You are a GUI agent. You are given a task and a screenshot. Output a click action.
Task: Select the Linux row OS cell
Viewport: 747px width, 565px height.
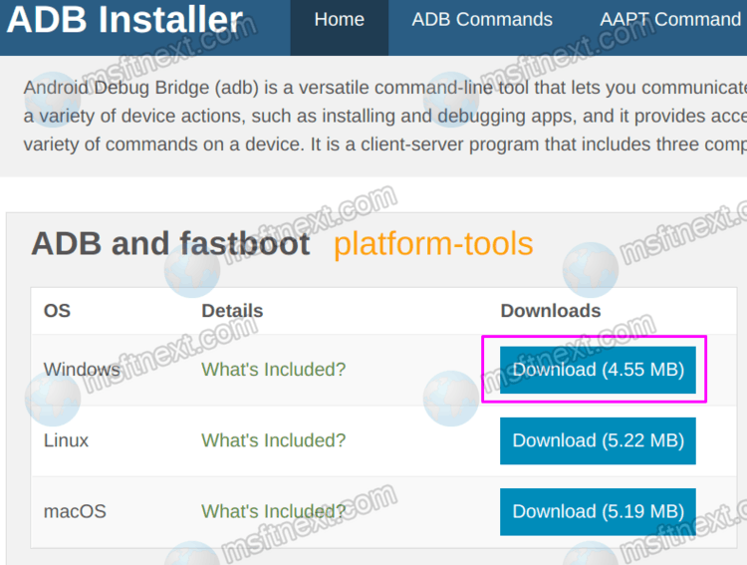coord(66,440)
